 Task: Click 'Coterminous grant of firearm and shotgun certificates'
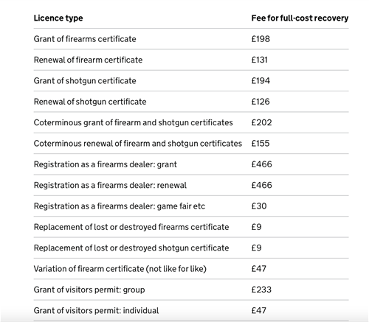pyautogui.click(x=133, y=122)
